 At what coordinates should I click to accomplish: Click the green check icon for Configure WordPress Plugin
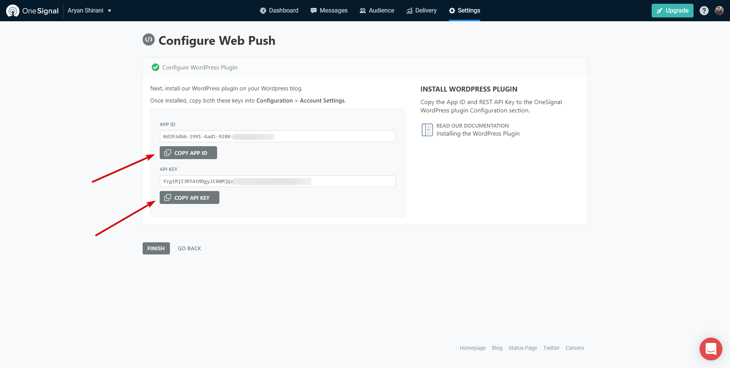coord(155,67)
